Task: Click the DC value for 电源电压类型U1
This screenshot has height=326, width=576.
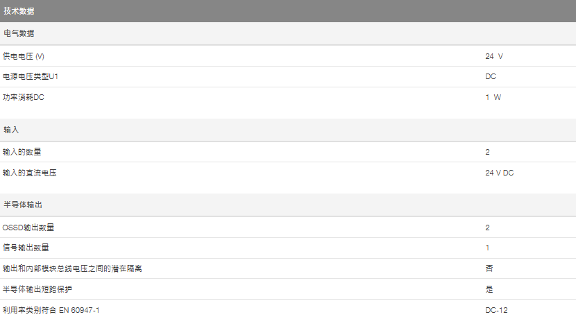Action: point(491,76)
